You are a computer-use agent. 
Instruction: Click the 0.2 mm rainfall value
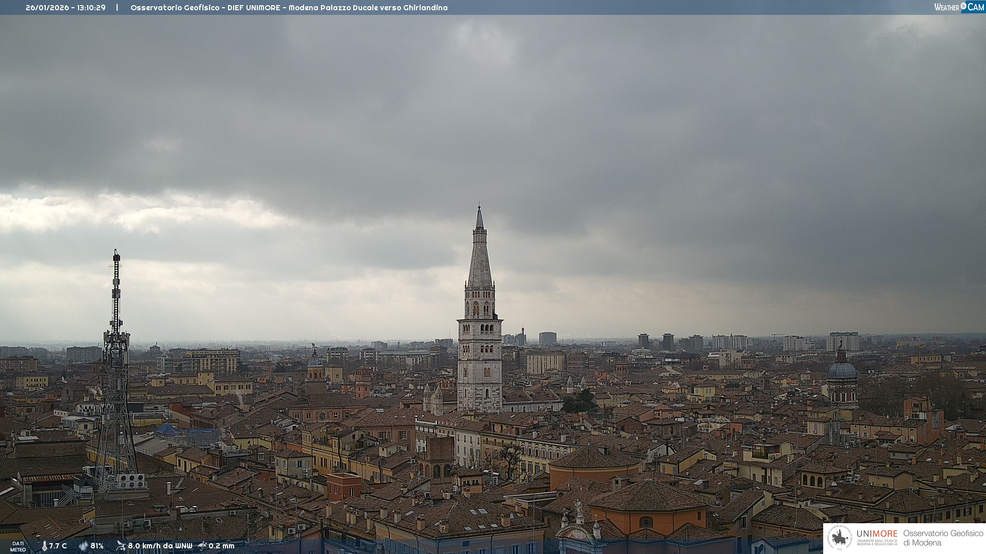[x=221, y=546]
